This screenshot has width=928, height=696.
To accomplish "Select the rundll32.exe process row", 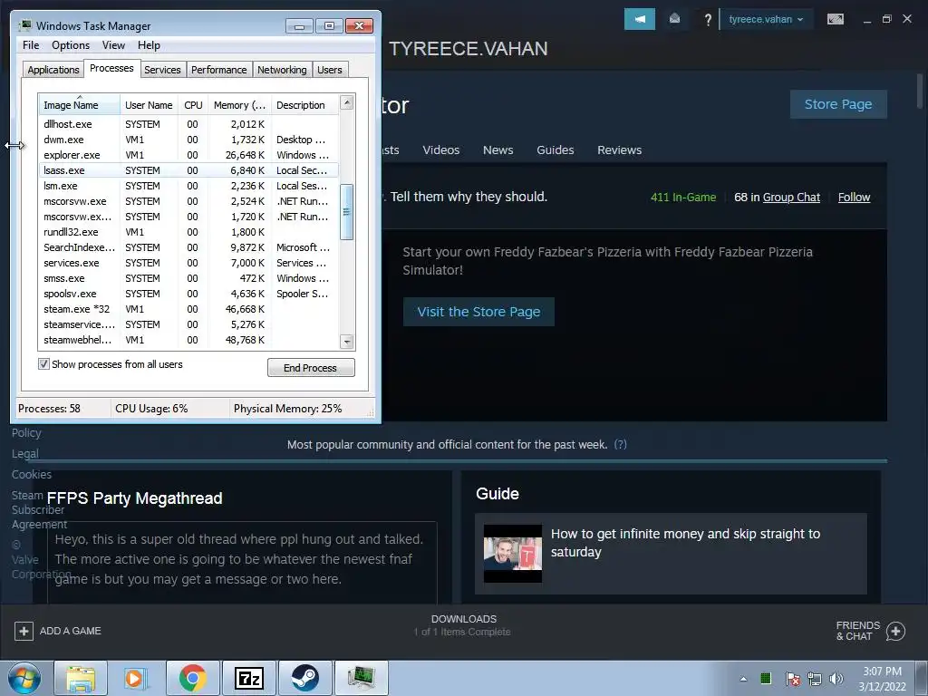I will click(188, 232).
